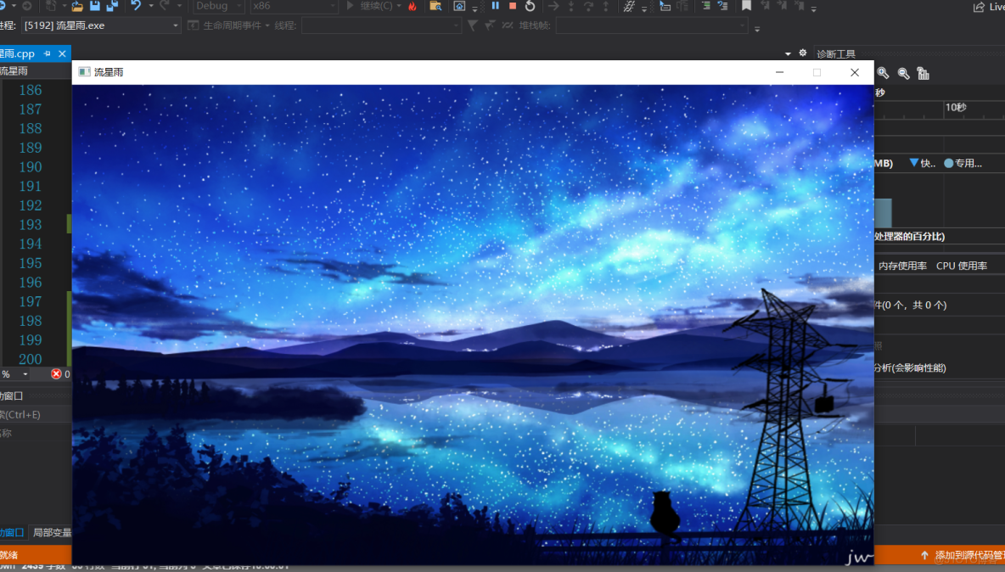Click the find in files folder icon
The image size is (1005, 572).
tap(435, 6)
